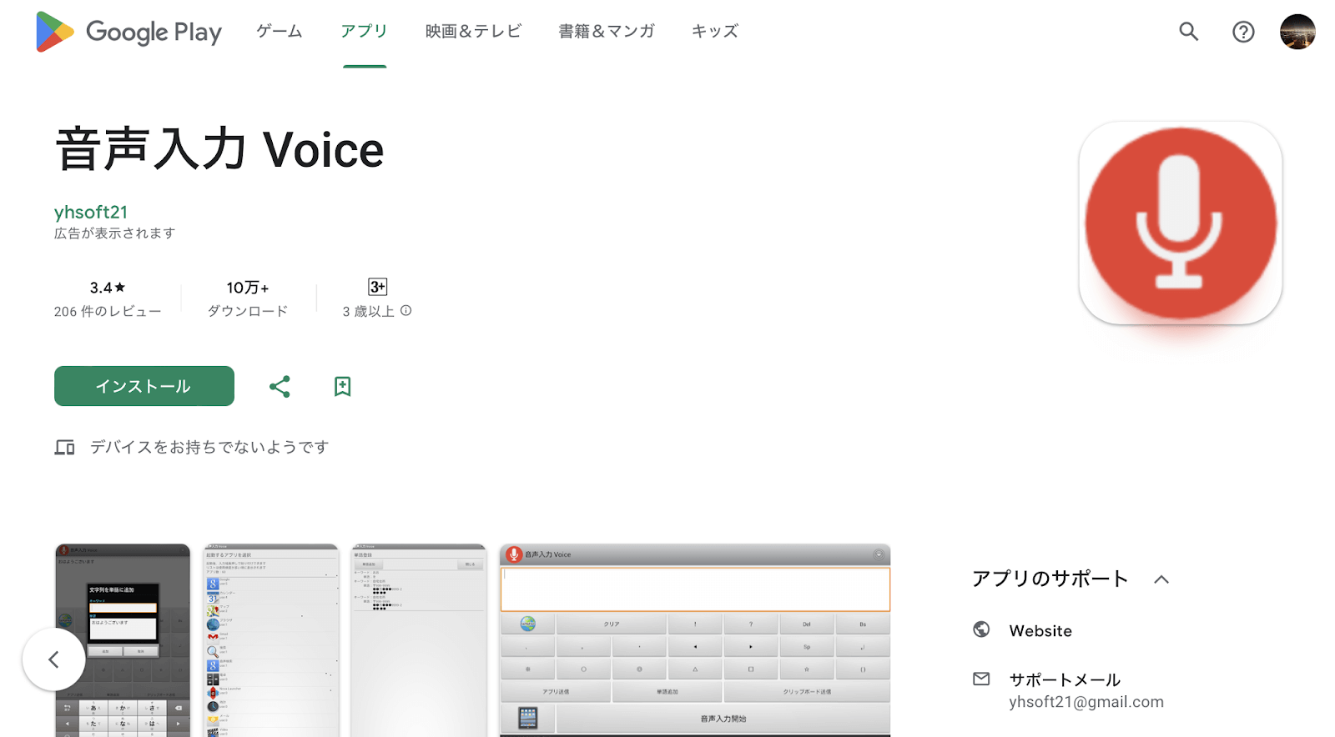Open the developer Website link

click(1040, 631)
